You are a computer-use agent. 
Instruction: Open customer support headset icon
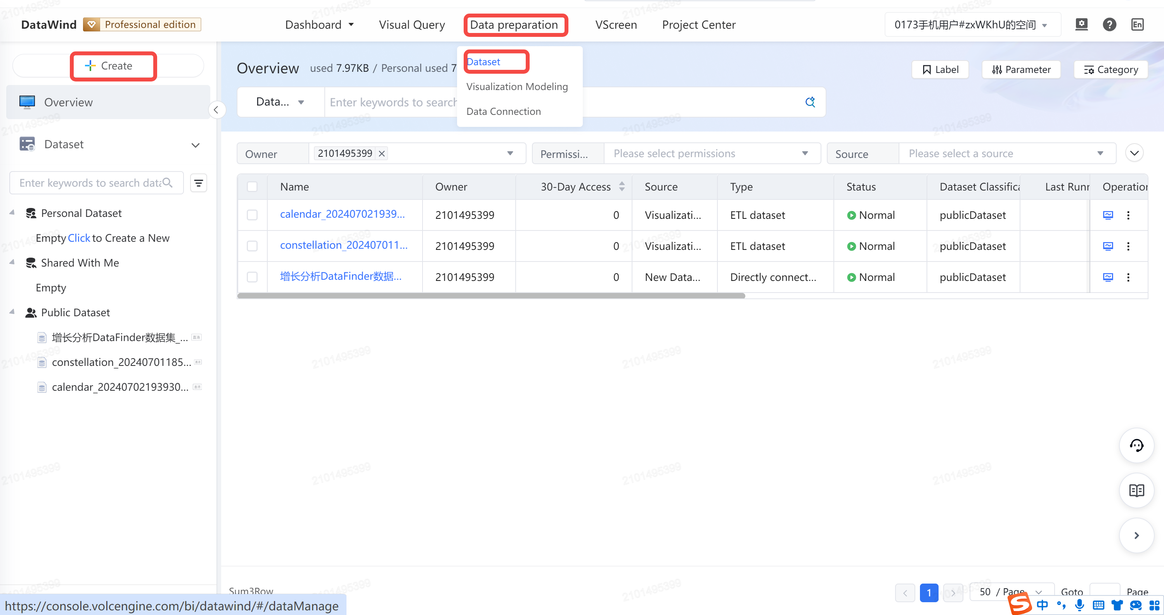1136,445
